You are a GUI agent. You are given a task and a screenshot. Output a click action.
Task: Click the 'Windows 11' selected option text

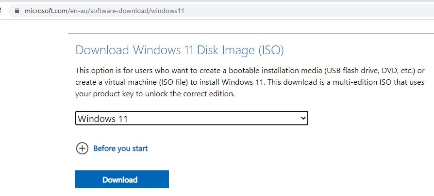point(102,118)
